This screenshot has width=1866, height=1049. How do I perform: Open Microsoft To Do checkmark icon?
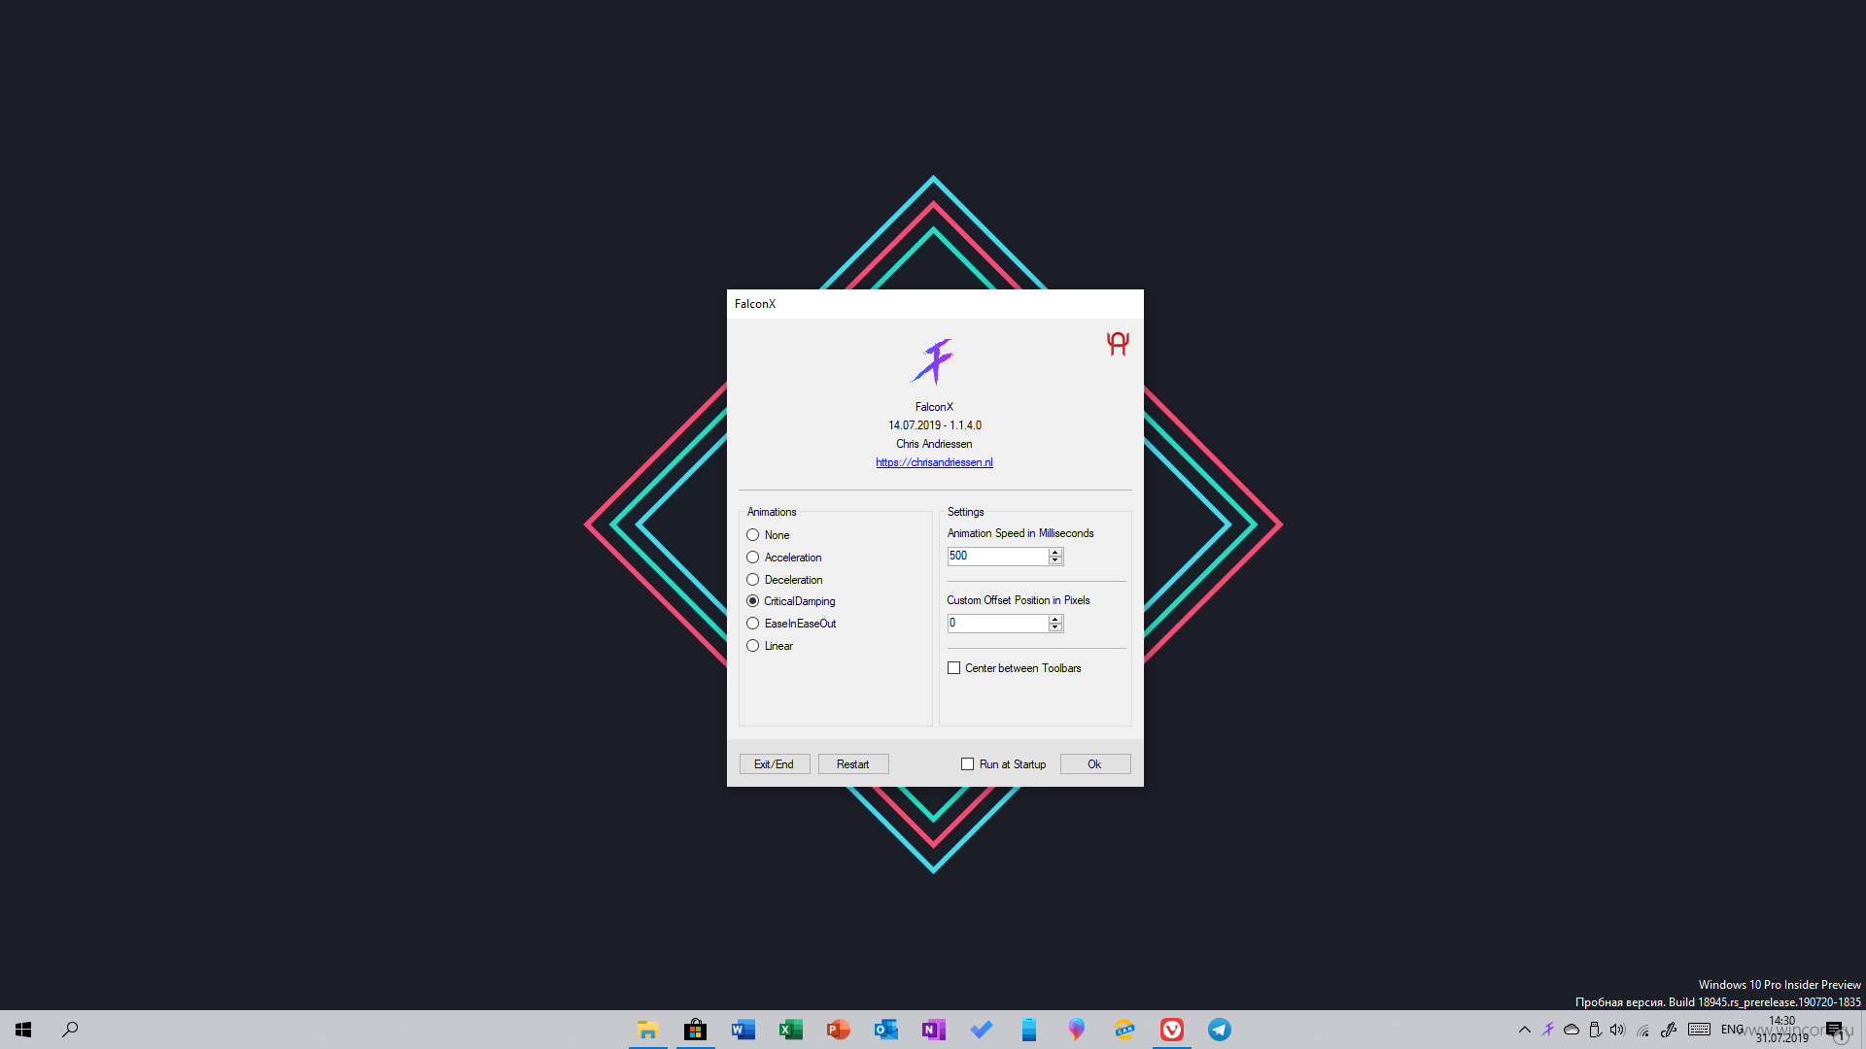982,1030
